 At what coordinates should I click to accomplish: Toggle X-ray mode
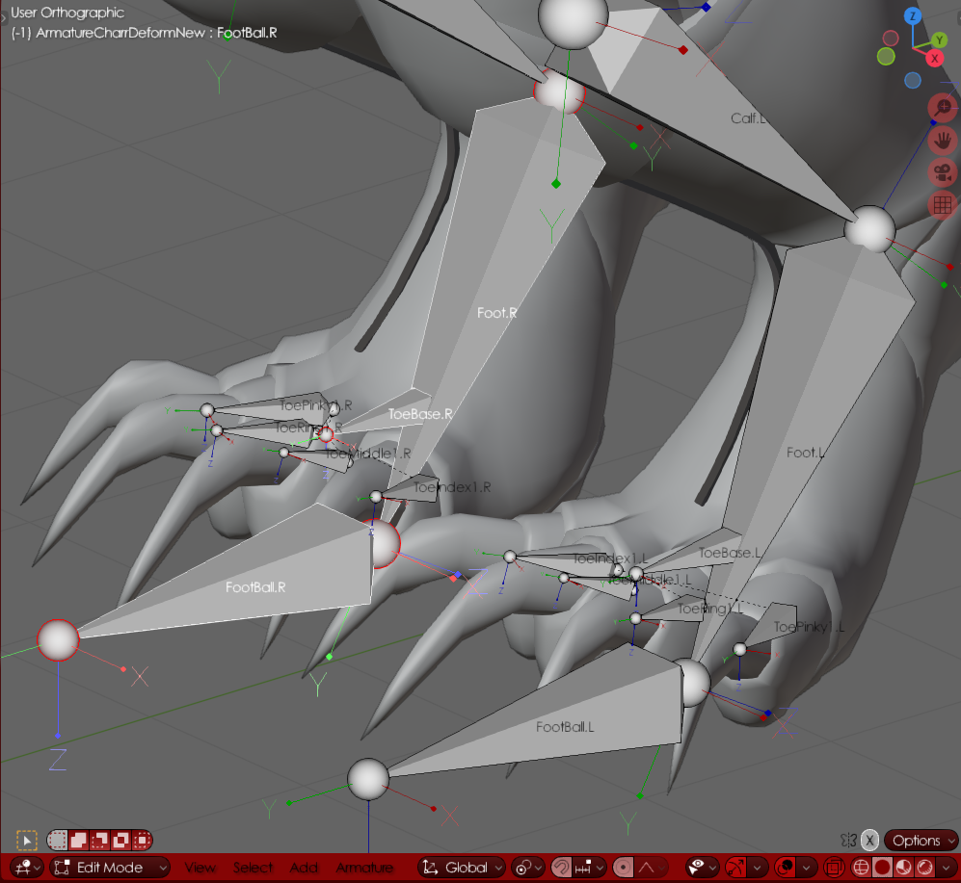coord(834,867)
